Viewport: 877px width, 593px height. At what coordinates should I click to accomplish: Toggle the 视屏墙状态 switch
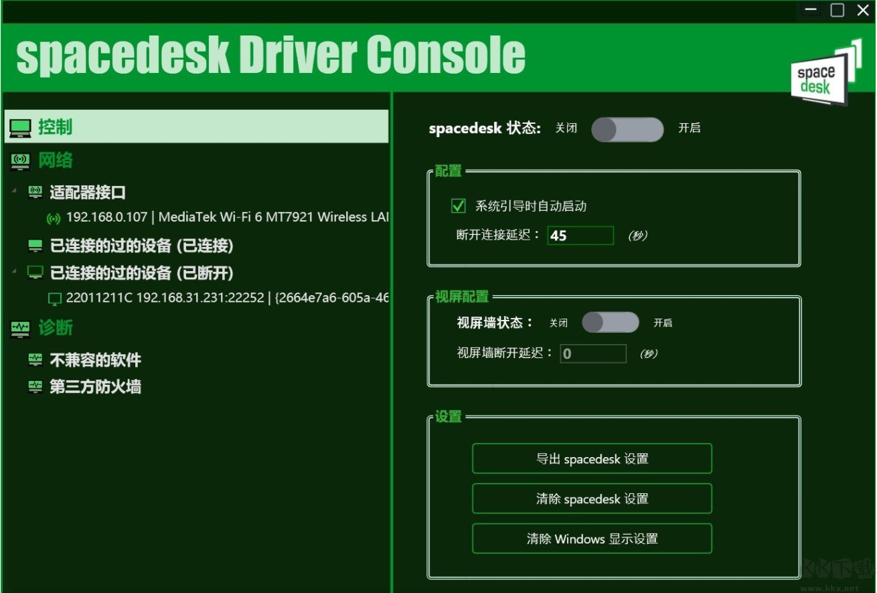tap(611, 323)
